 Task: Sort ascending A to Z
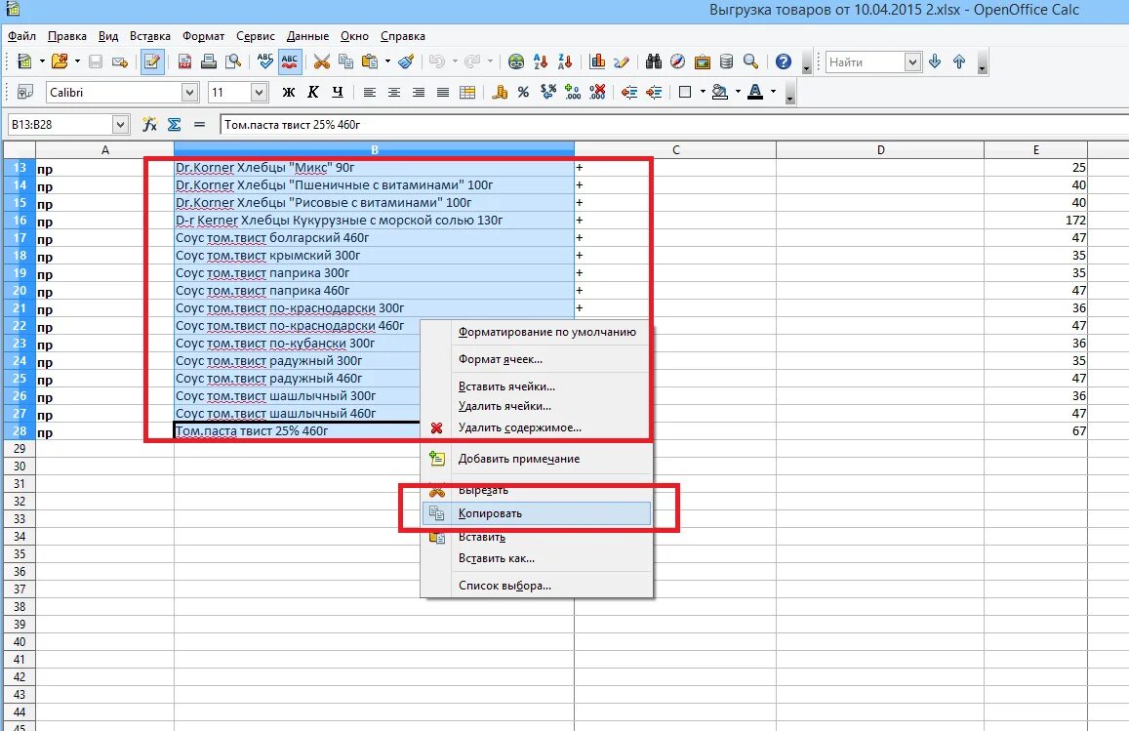pyautogui.click(x=541, y=61)
